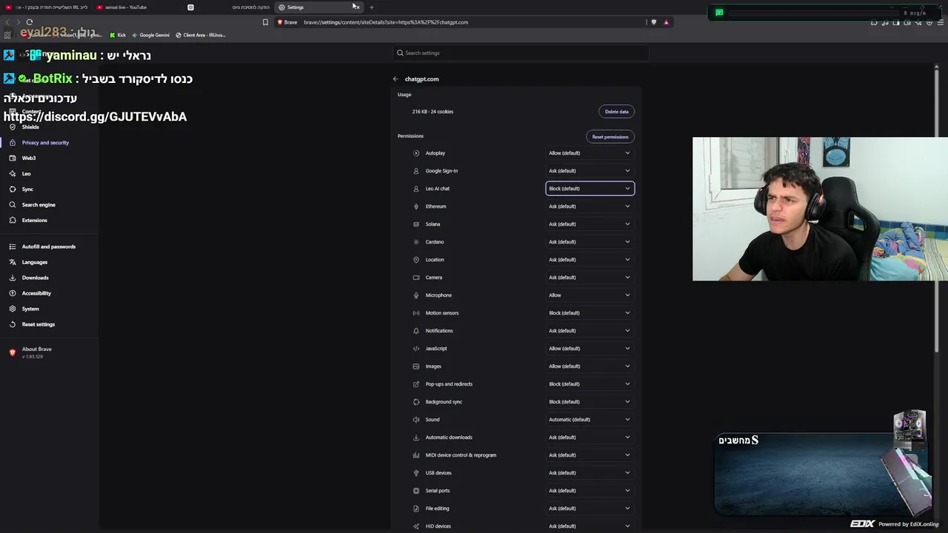Click the Camera permission icon
This screenshot has width=948, height=533.
point(416,278)
